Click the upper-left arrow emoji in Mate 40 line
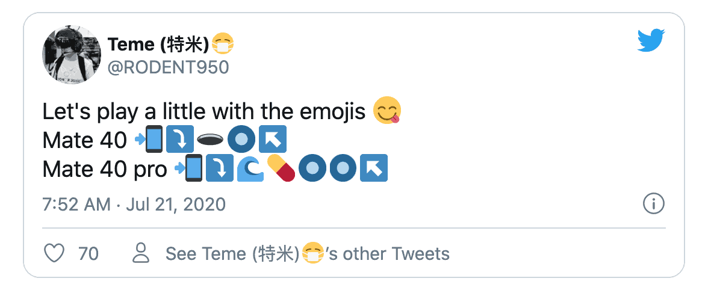The height and width of the screenshot is (290, 714). point(273,140)
